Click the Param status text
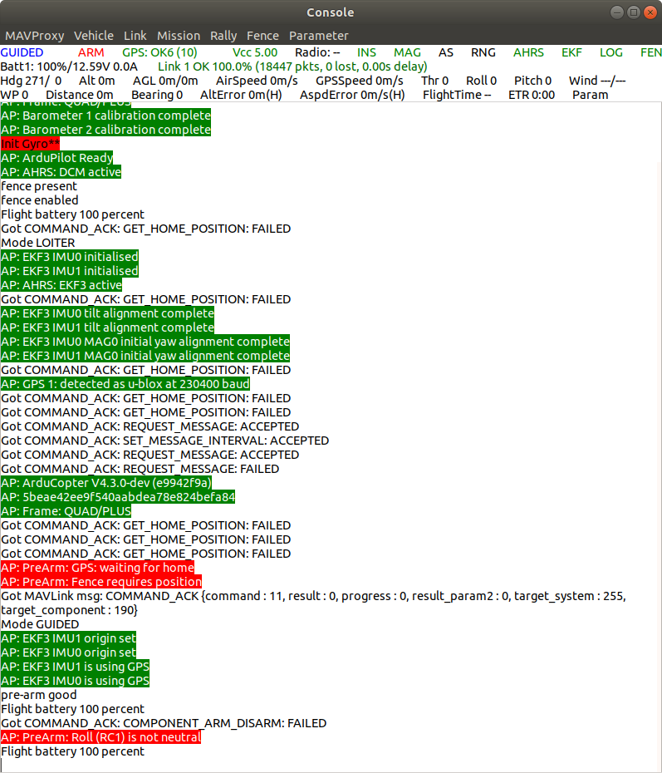The width and height of the screenshot is (662, 773). [590, 95]
